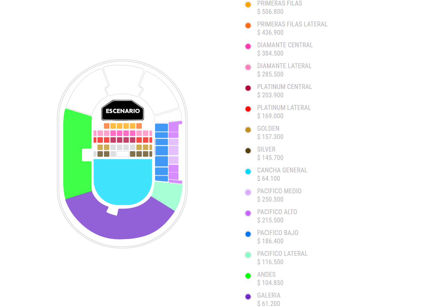Click the Galeria purple legend dot

(248, 297)
